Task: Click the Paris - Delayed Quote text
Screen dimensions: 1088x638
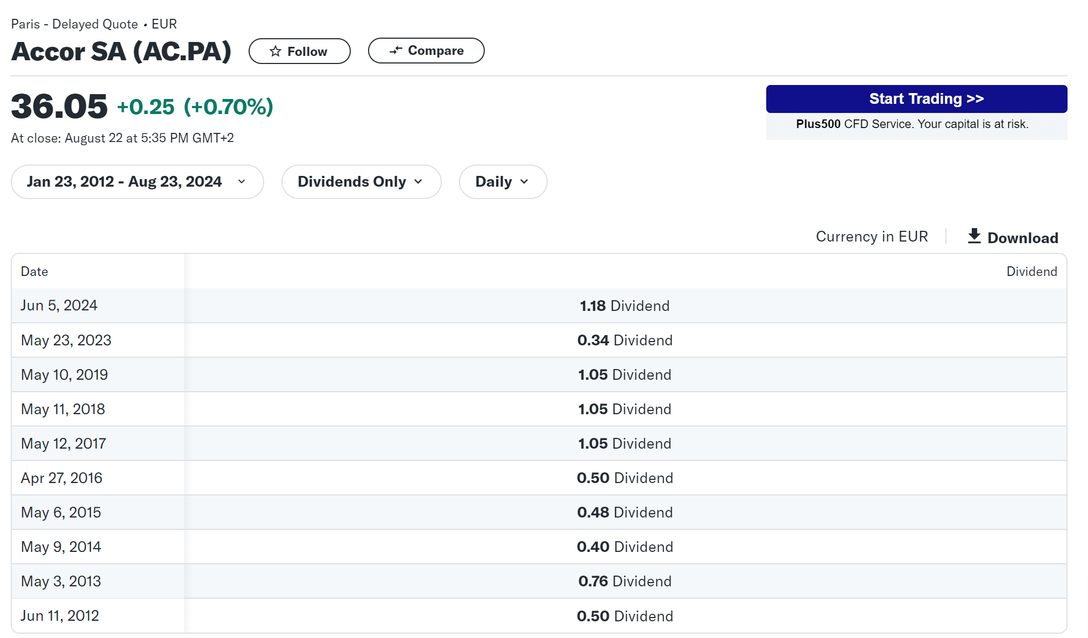Action: 74,24
